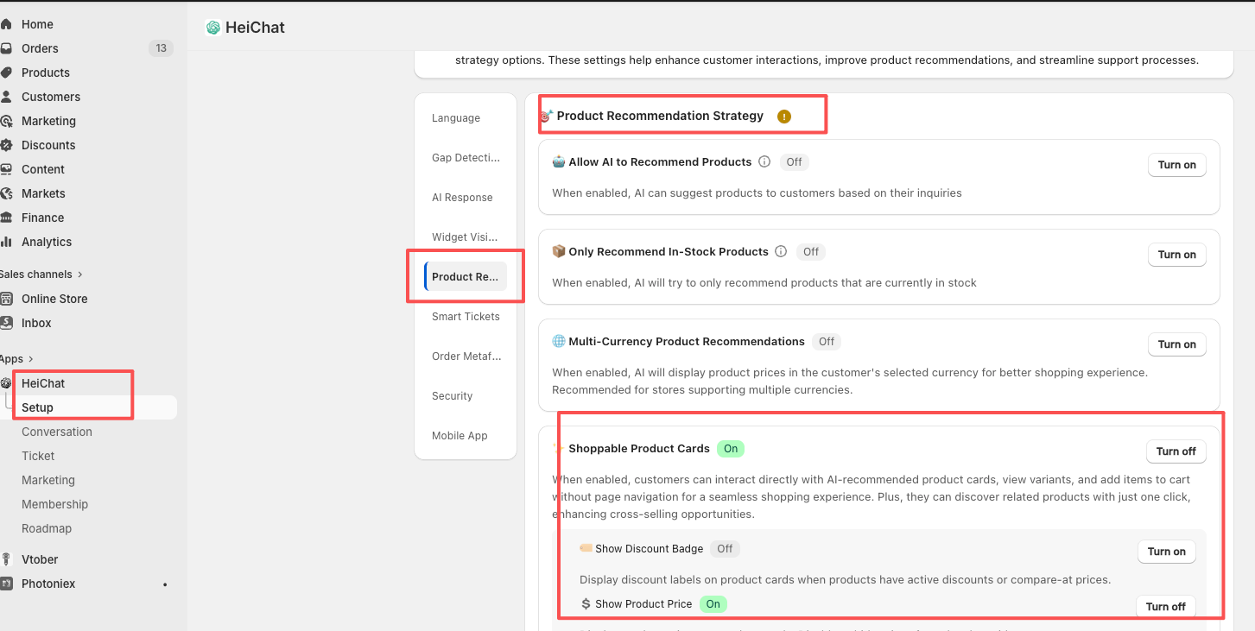Click the Products tag icon
Viewport: 1255px width, 631px height.
coord(6,73)
